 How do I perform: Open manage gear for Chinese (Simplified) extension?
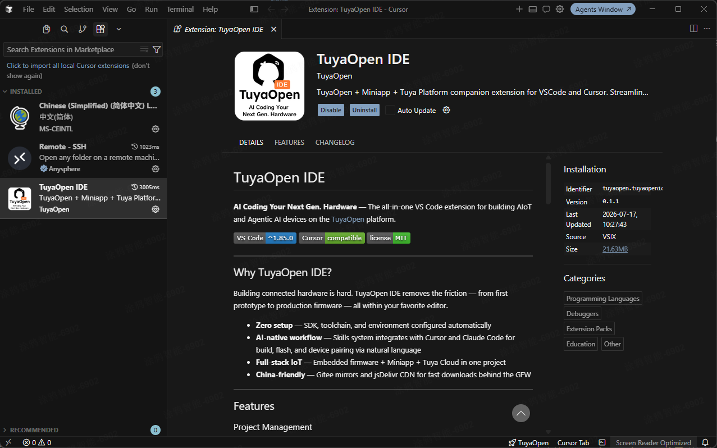(156, 129)
